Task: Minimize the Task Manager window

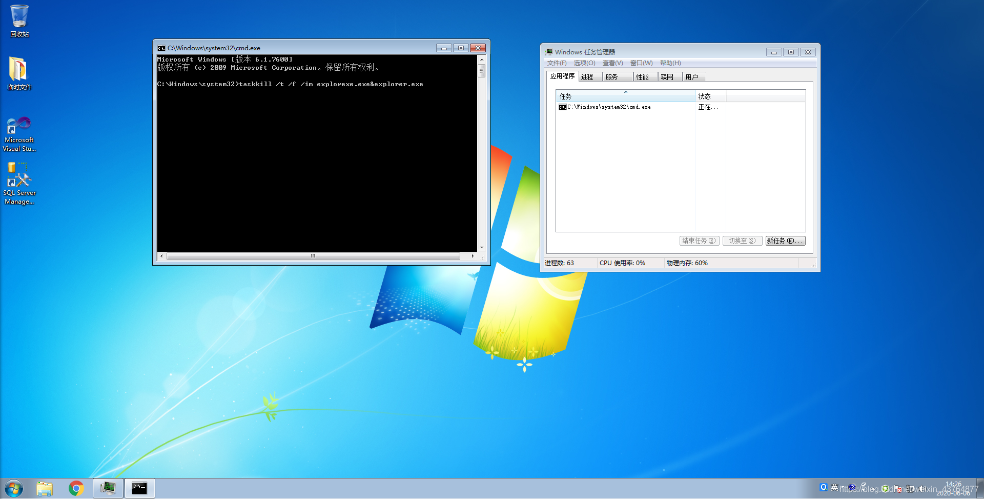Action: click(x=774, y=52)
